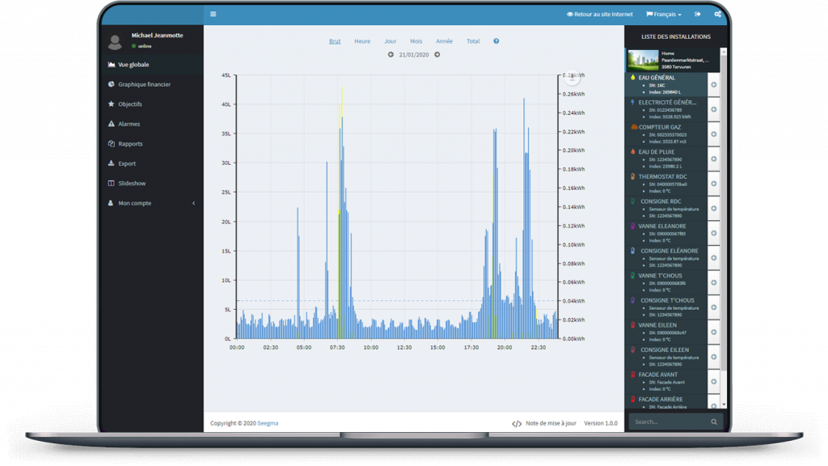The height and width of the screenshot is (466, 828).
Task: Open the settings gears icon
Action: coord(717,14)
